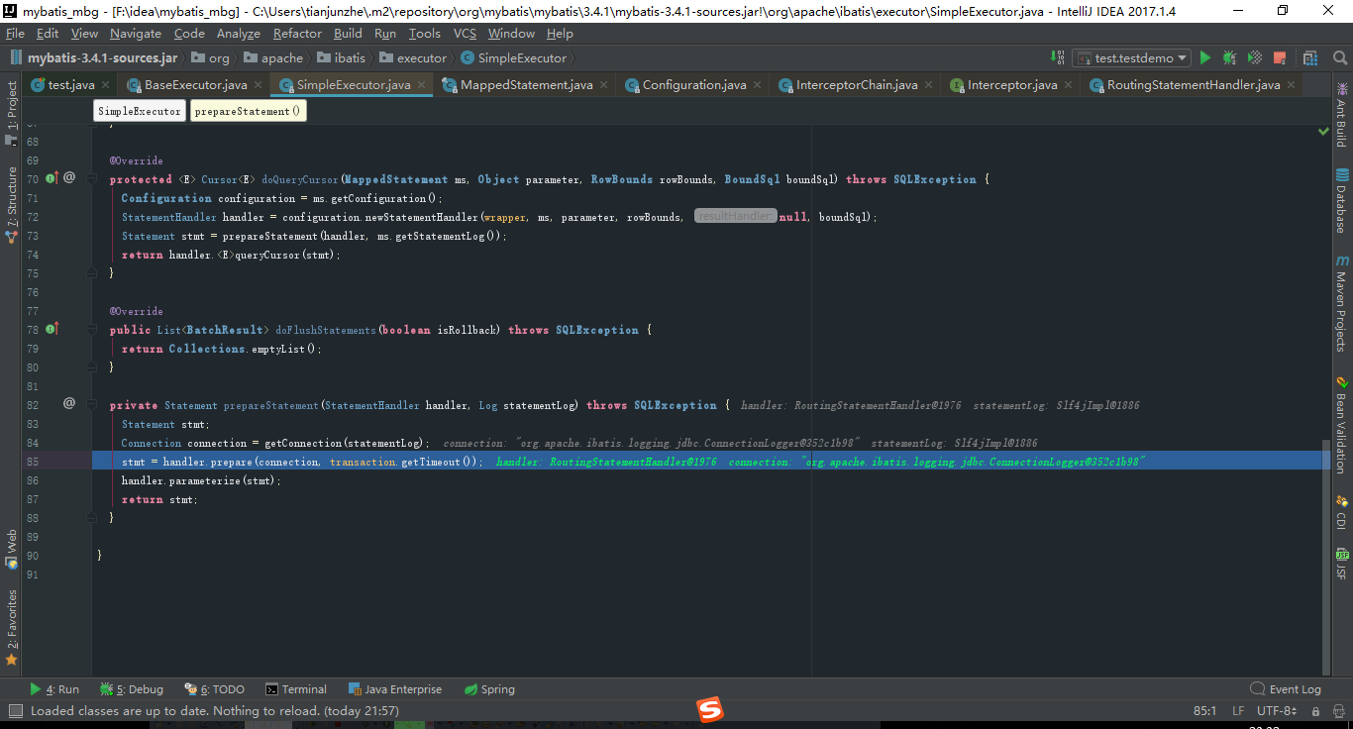Expand the executor breadcrumb dropdown

[422, 57]
